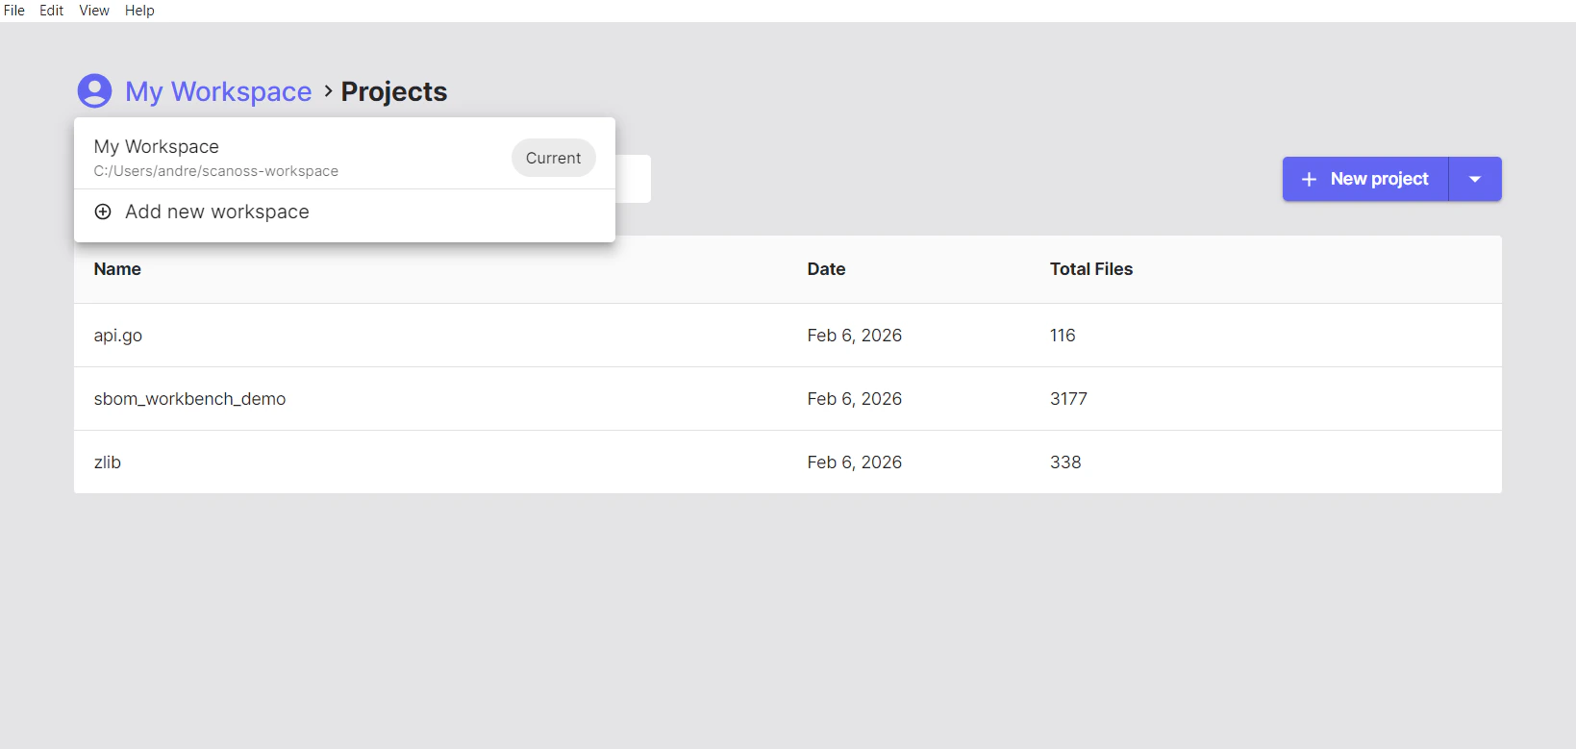
Task: Sort by the Name column header
Action: pos(117,269)
